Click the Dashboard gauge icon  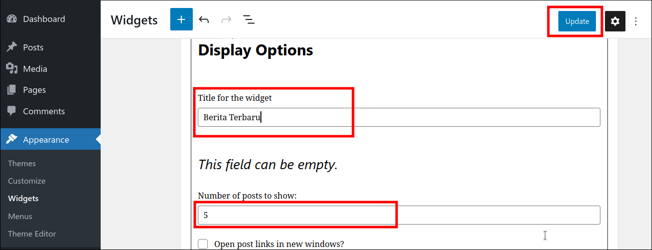[12, 19]
